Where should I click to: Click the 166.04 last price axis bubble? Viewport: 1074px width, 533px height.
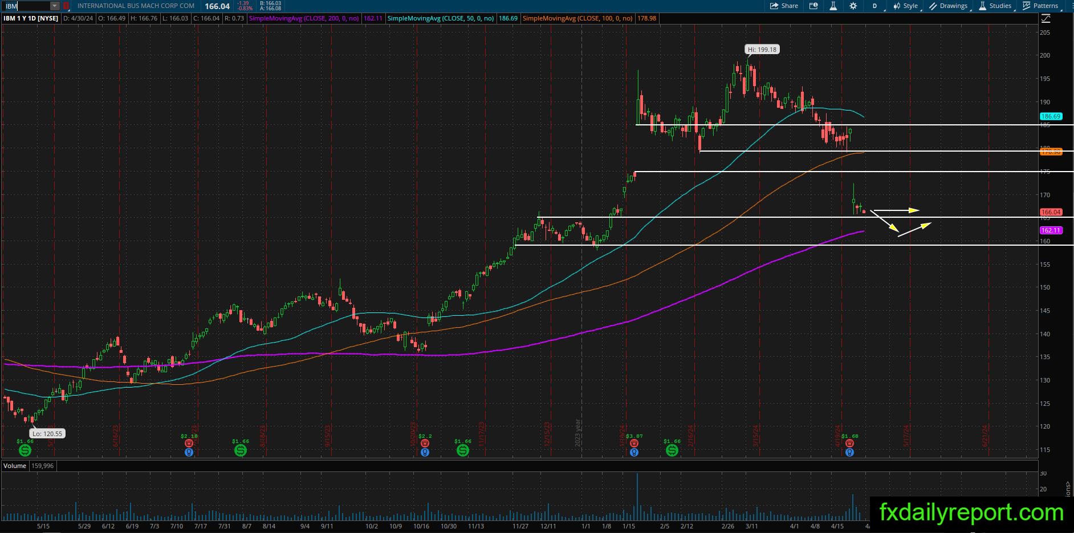tap(1051, 212)
